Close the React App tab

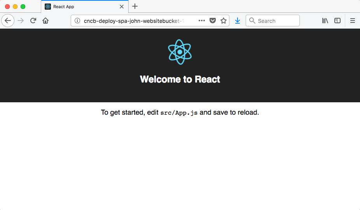click(x=122, y=7)
